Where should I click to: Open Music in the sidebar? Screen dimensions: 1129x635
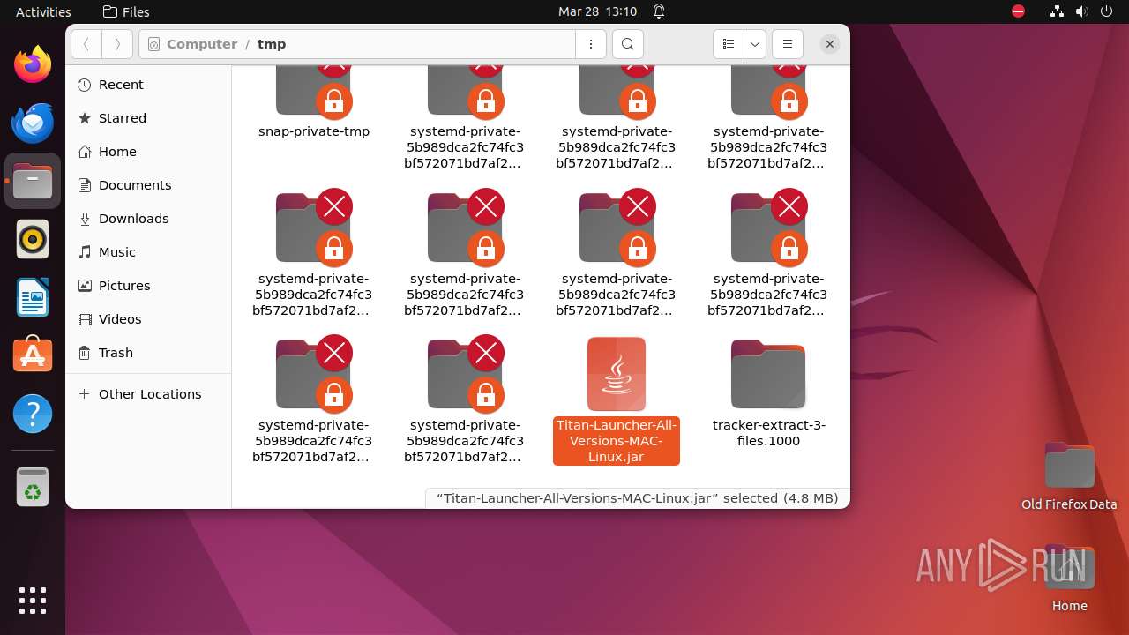(x=148, y=252)
